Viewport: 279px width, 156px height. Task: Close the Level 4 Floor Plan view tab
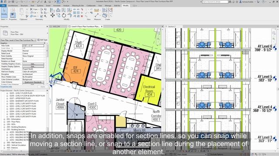pyautogui.click(x=102, y=26)
